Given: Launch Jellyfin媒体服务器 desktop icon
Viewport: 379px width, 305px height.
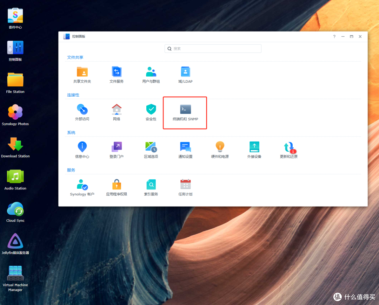Looking at the screenshot, I should pos(15,244).
